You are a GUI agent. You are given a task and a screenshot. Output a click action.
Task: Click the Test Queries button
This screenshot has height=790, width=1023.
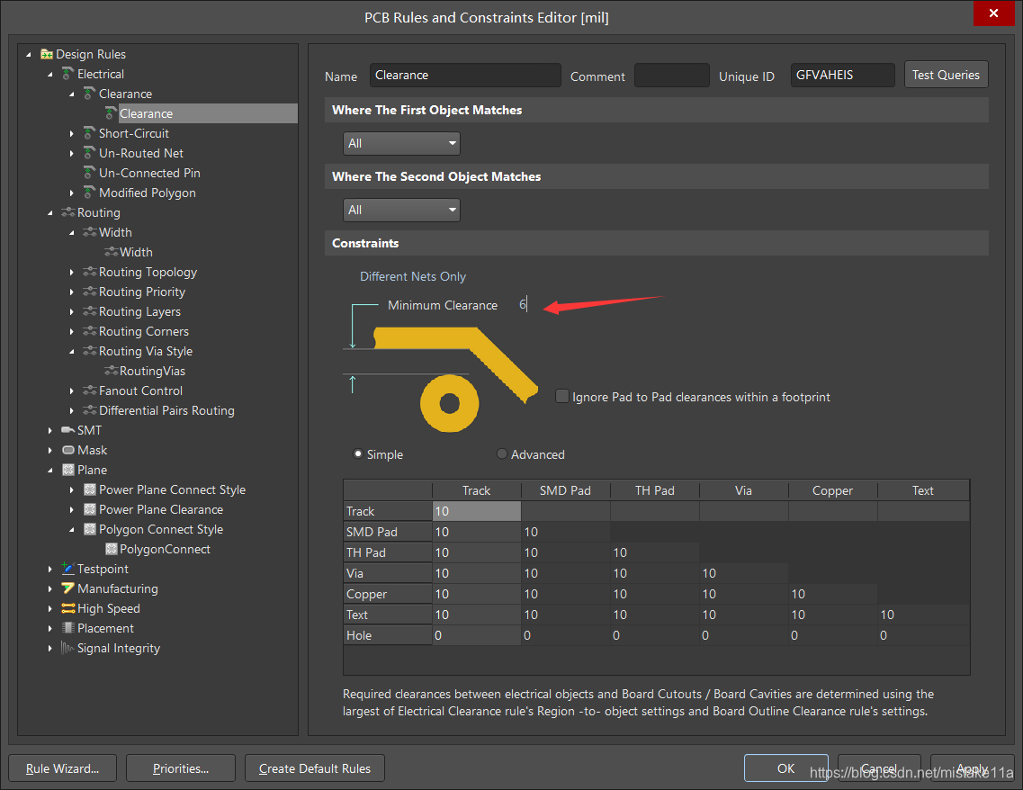pos(946,76)
